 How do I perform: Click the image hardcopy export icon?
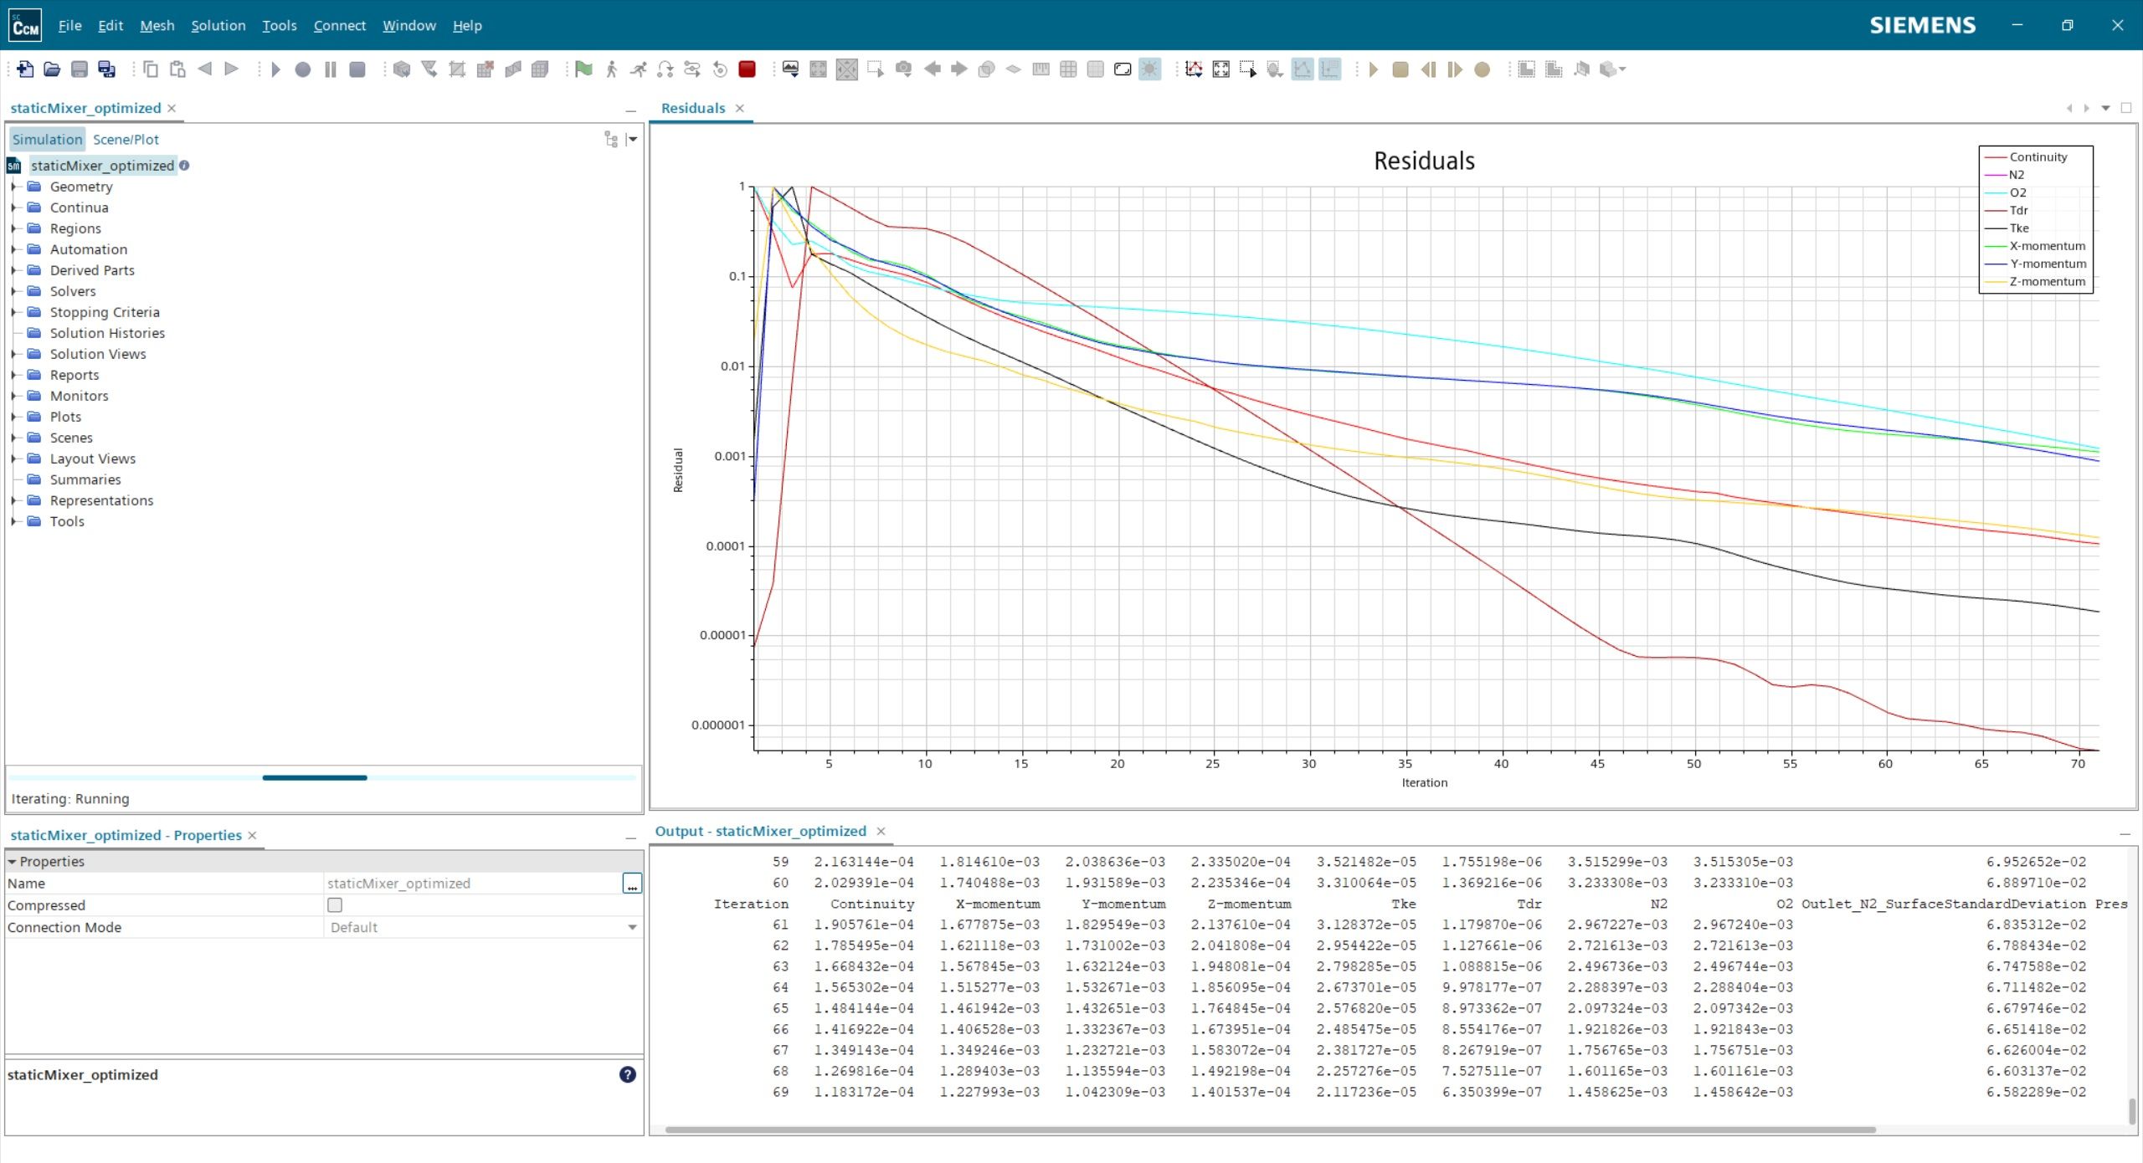790,69
